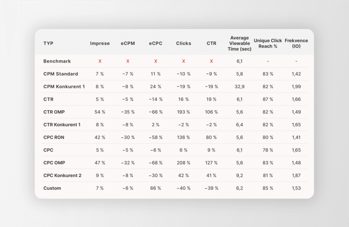Select the Benchmark row label

[57, 61]
